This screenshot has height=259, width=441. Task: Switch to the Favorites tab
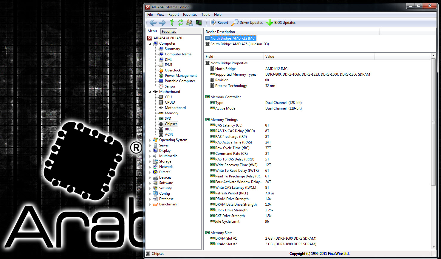point(169,31)
